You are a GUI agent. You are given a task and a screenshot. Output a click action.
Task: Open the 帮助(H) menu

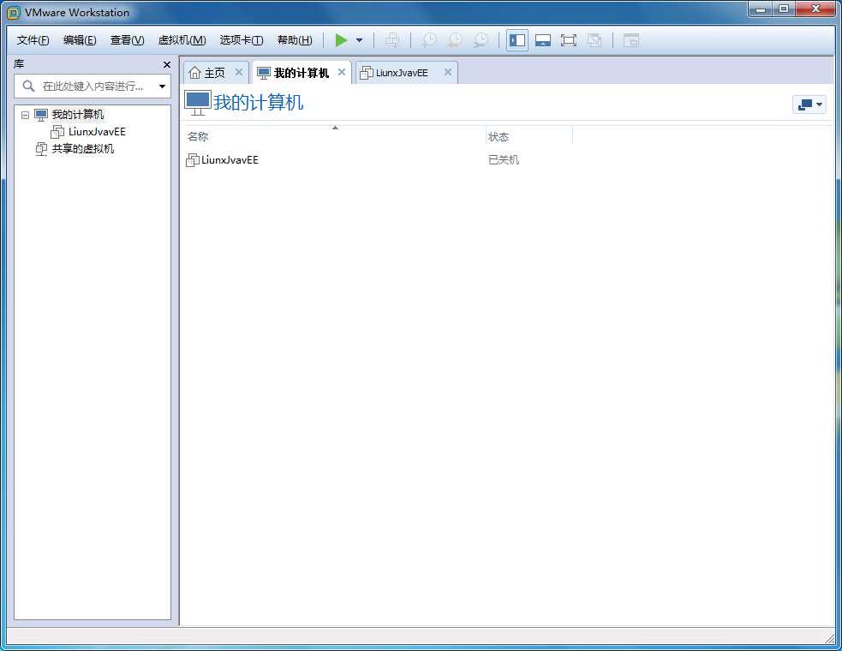(x=295, y=40)
